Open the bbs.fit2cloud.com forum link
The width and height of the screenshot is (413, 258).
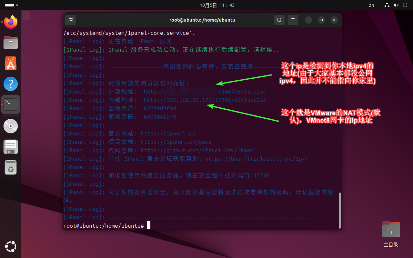[x=257, y=159]
